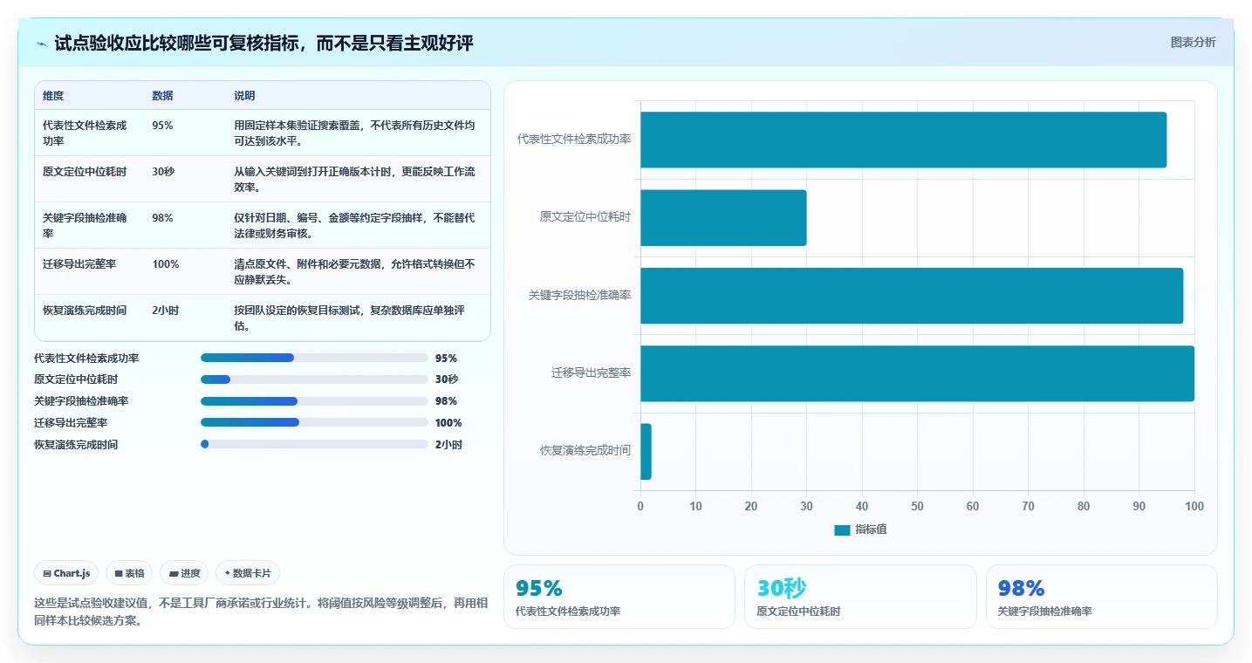The width and height of the screenshot is (1252, 663).
Task: Open the 98% 关键字段抽检准确率 data card
Action: coord(1102,597)
